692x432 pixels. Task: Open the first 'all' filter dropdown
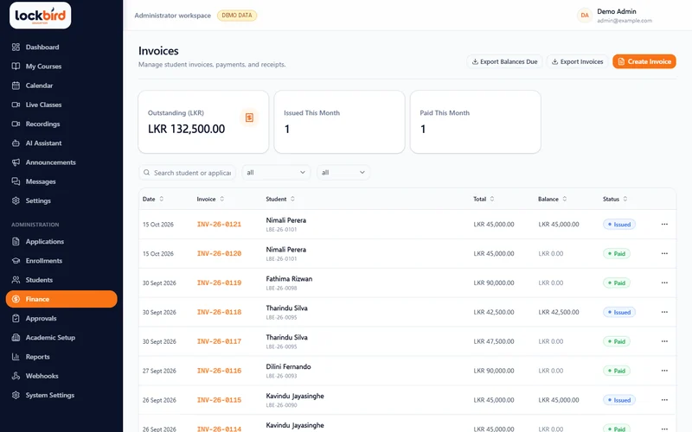(276, 172)
